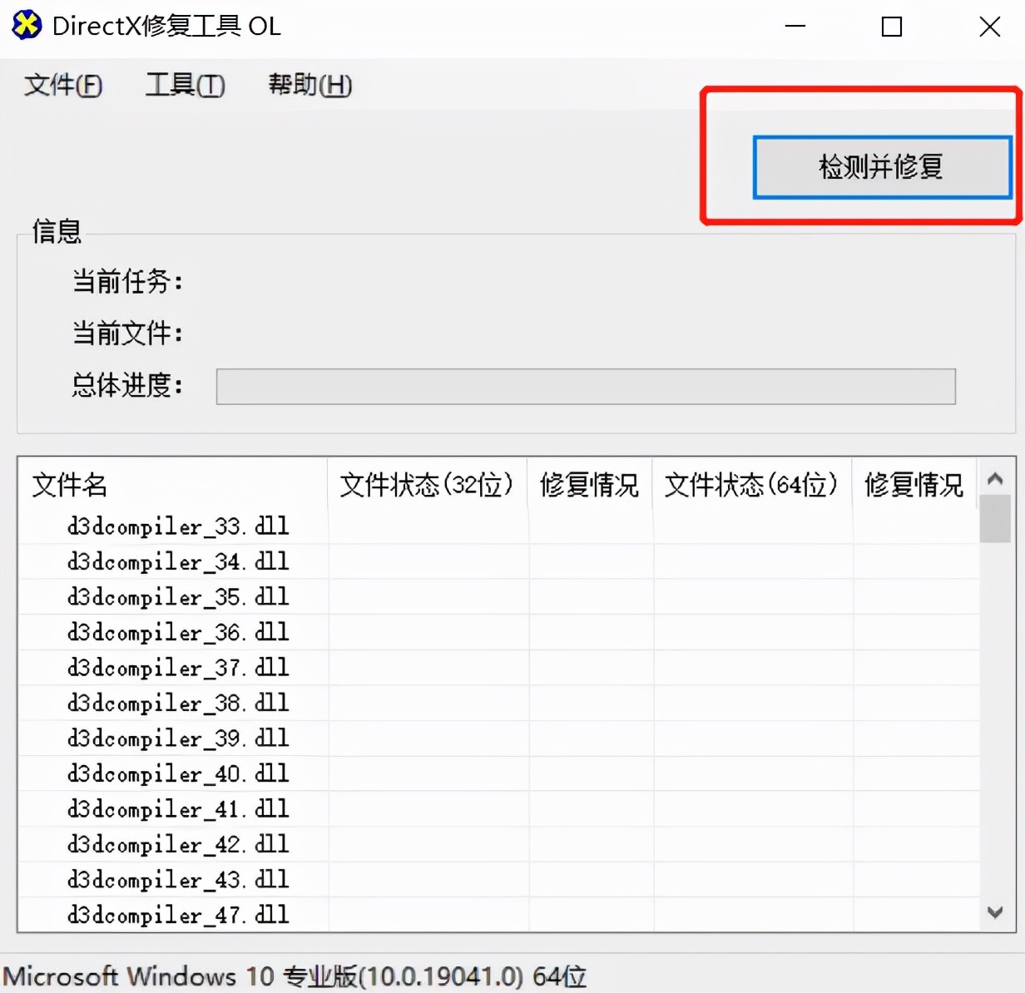Click the DirectX repair tool icon in title bar
1025x993 pixels.
click(26, 26)
